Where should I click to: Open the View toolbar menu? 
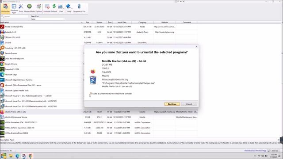[x=61, y=8]
